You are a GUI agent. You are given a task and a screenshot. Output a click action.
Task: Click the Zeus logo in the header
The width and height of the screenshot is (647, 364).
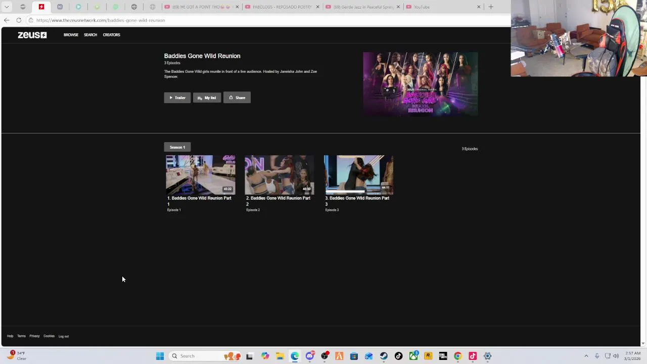[32, 35]
